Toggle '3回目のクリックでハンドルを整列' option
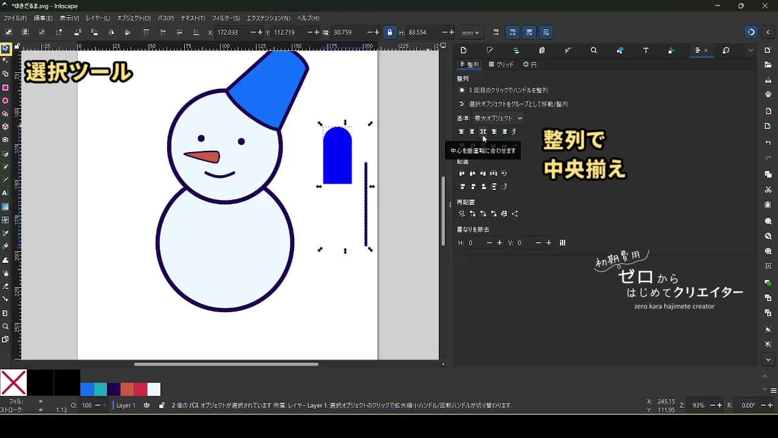 click(462, 90)
